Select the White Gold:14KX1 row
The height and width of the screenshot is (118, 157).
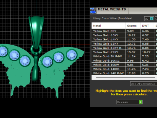(x=124, y=69)
